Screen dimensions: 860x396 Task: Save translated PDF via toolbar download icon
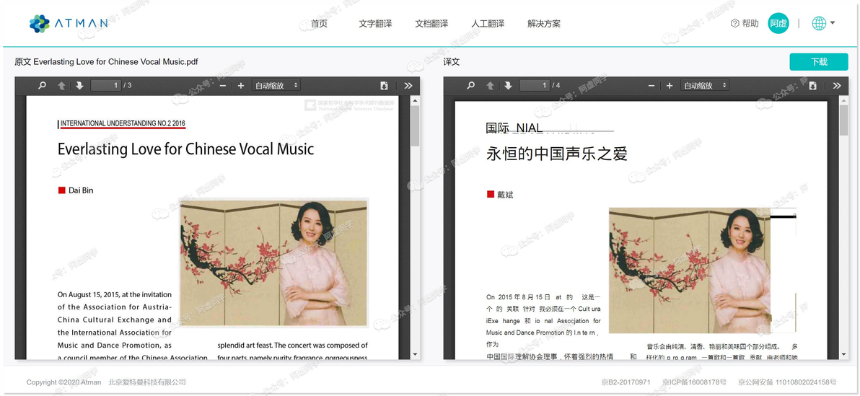click(813, 86)
